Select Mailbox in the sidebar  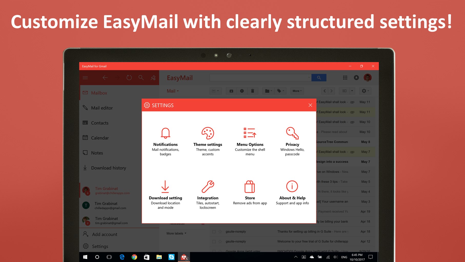119,93
